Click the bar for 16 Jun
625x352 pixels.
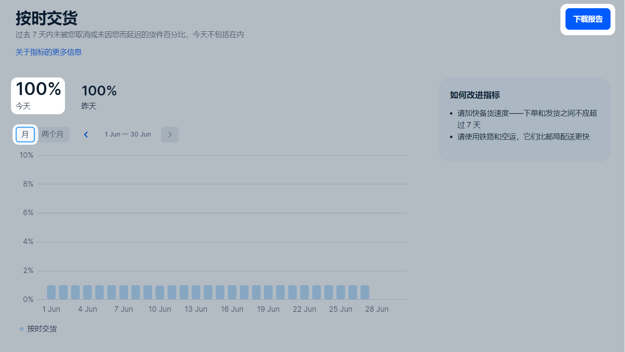click(x=232, y=292)
